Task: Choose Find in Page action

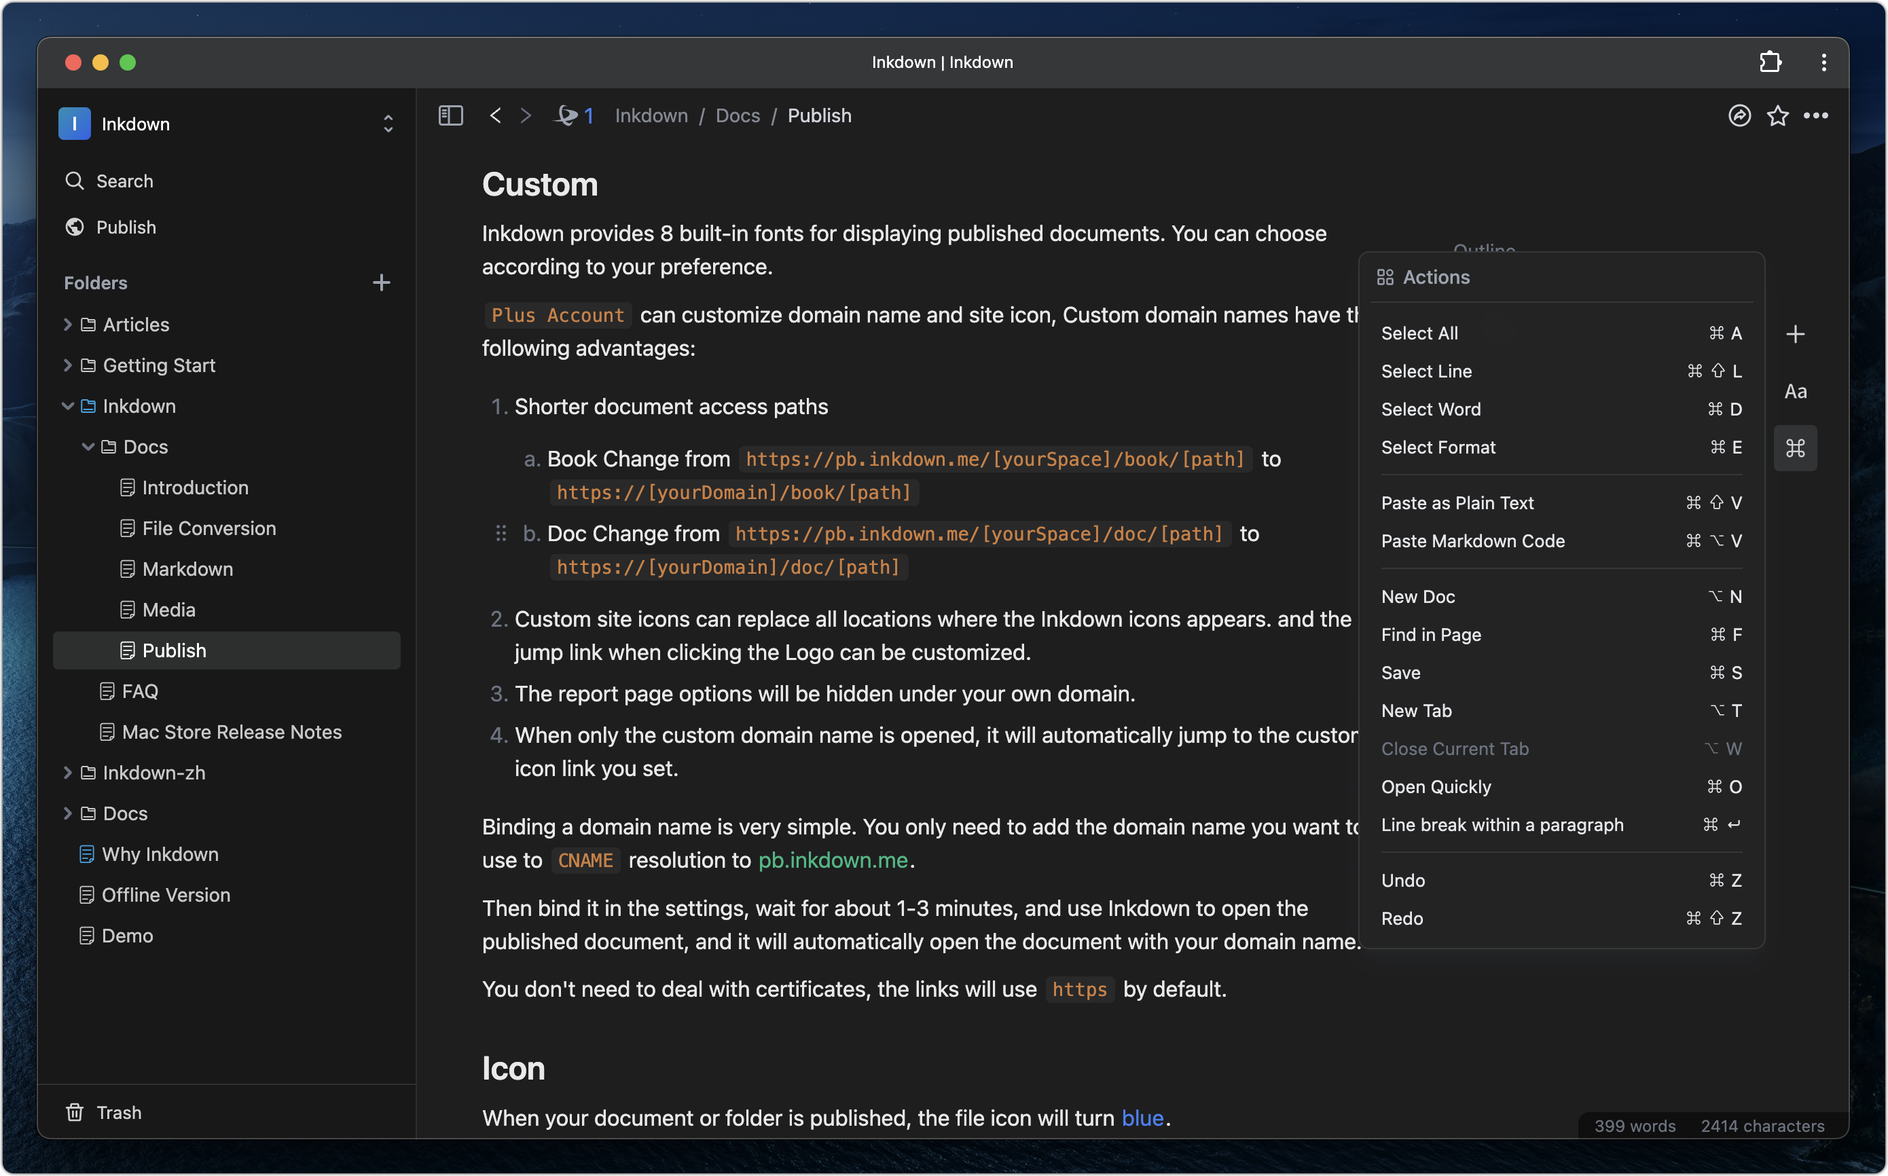Action: pyautogui.click(x=1561, y=635)
